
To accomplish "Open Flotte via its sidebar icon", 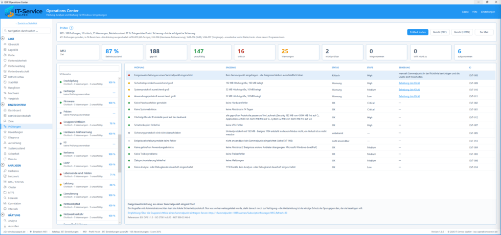I will click(x=5, y=55).
